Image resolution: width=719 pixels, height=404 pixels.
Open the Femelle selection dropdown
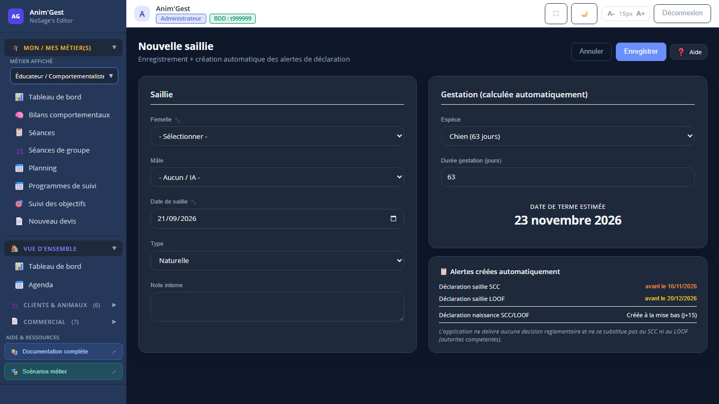pos(277,136)
